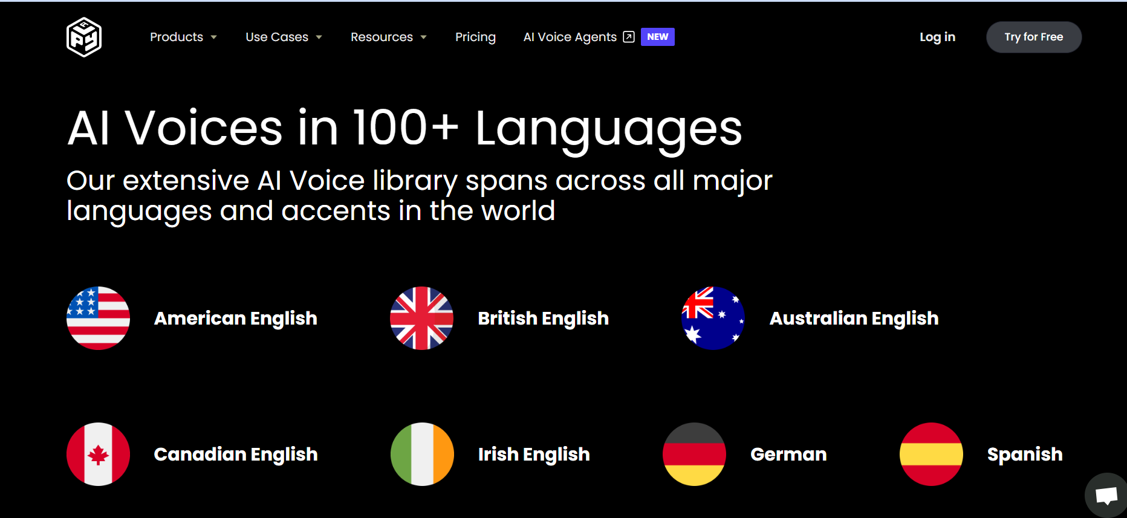This screenshot has height=518, width=1127.
Task: Pick the Irish tricolor flag icon
Action: (422, 454)
